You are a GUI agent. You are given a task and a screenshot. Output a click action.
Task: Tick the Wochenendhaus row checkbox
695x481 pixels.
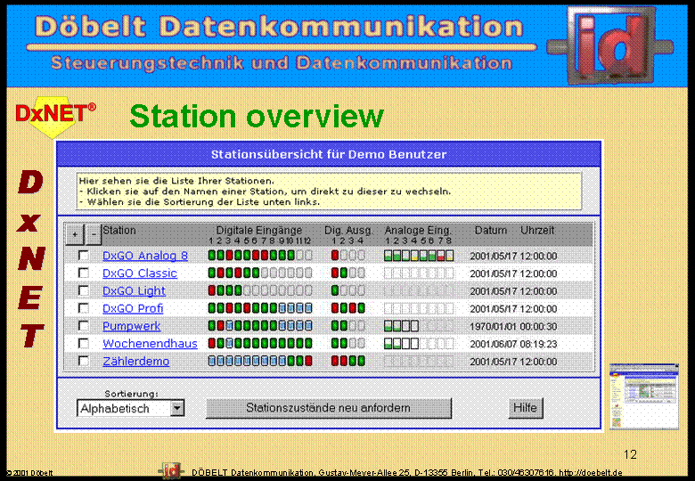coord(83,344)
